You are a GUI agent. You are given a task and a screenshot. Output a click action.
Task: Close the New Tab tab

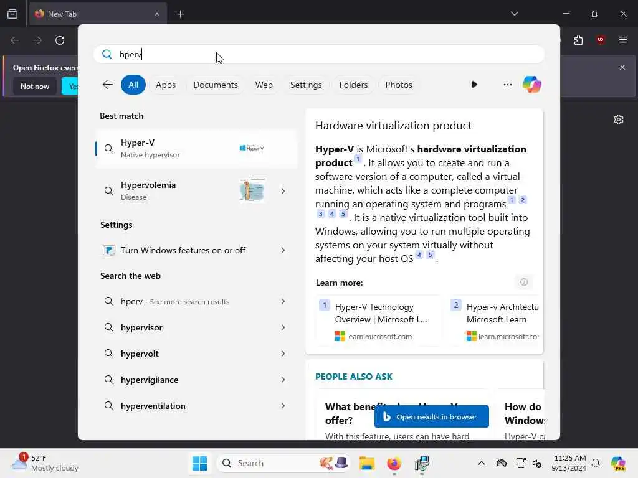click(157, 14)
